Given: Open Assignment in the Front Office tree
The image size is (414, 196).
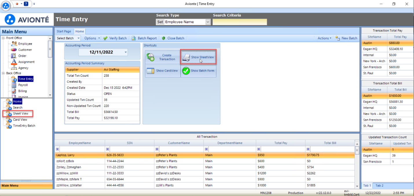Looking at the screenshot, I should click(x=26, y=62).
